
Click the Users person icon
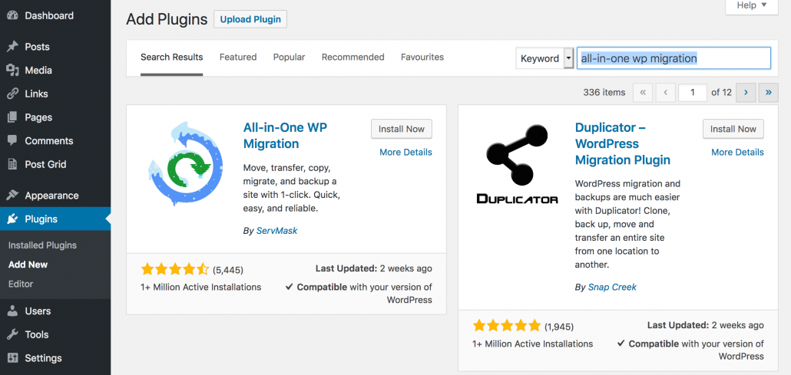[12, 311]
